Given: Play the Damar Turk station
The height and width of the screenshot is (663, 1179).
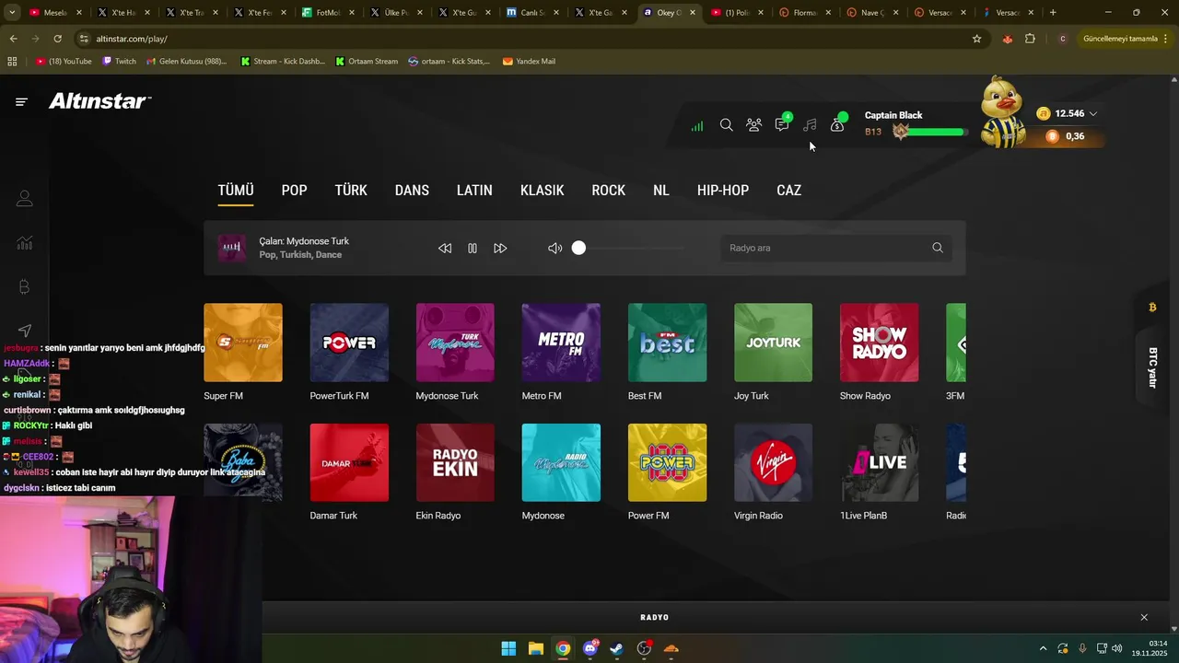Looking at the screenshot, I should 349,462.
